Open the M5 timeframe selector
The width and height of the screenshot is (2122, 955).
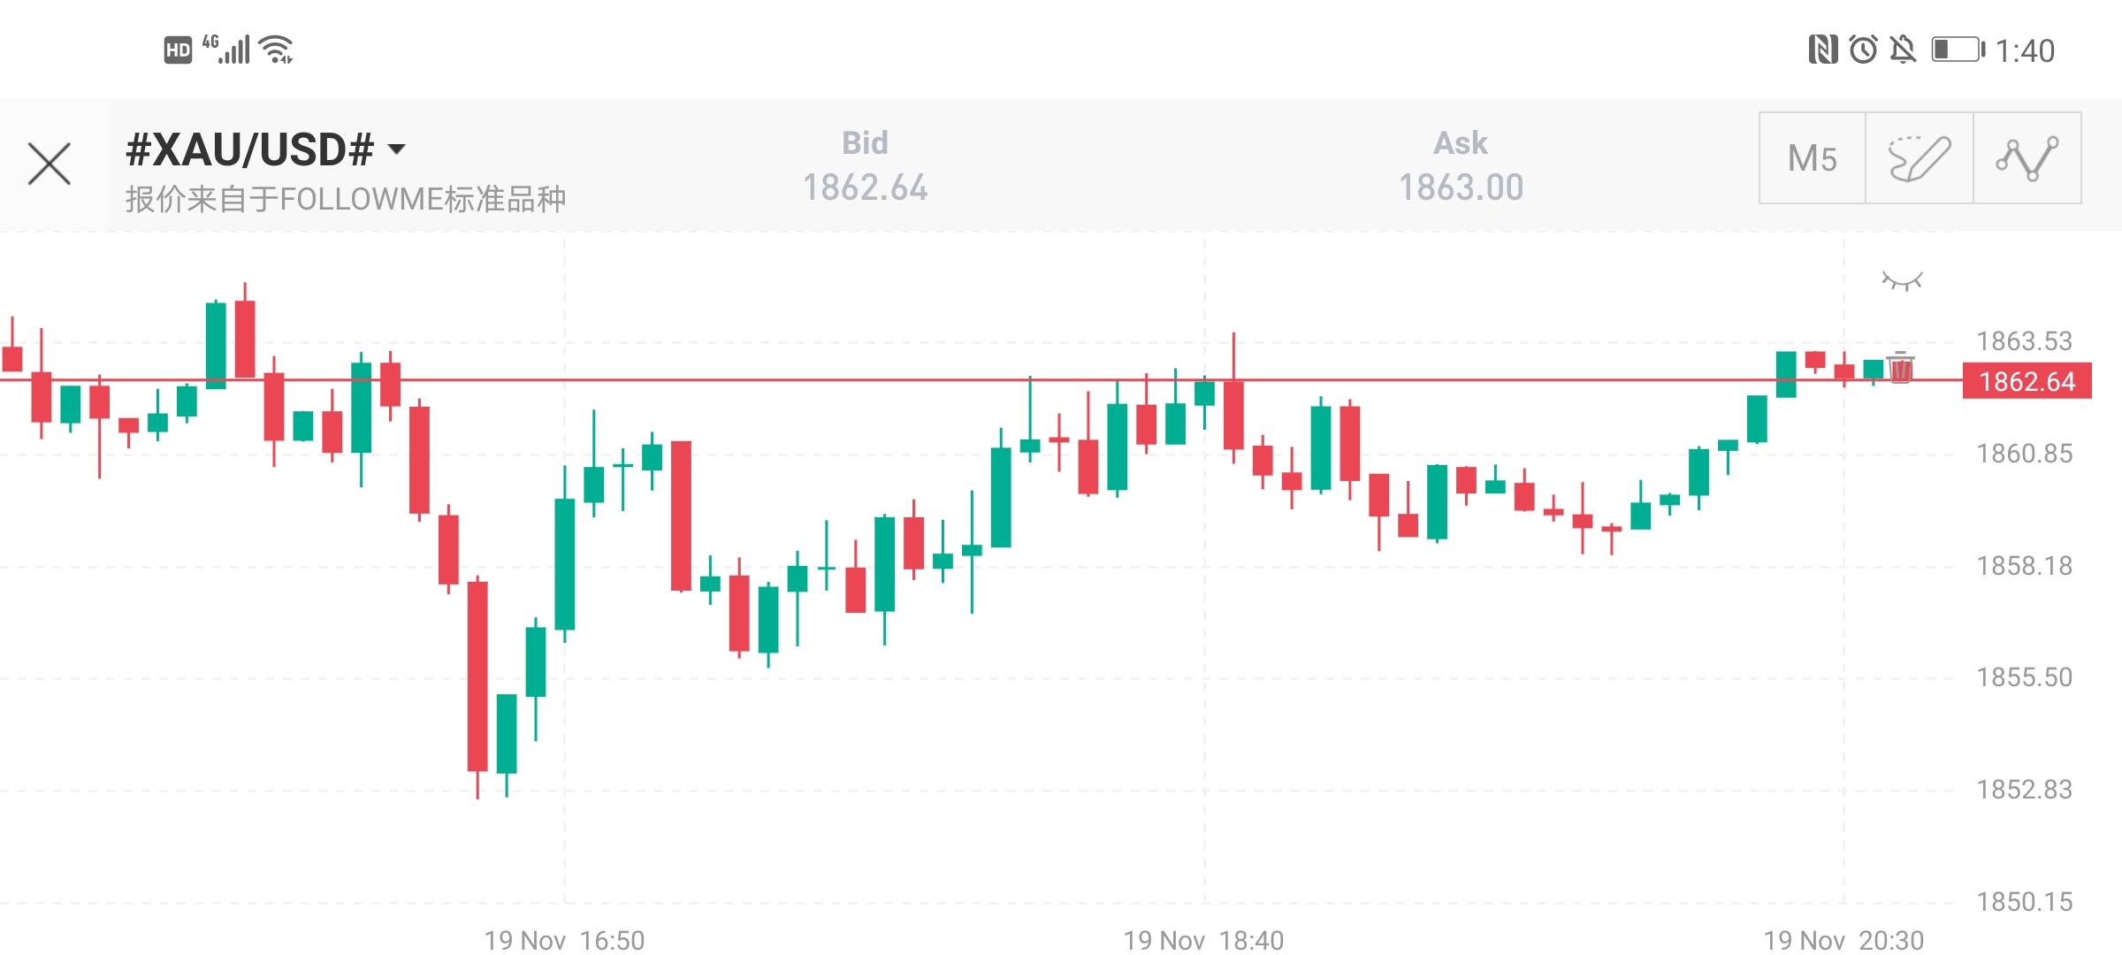(1812, 158)
